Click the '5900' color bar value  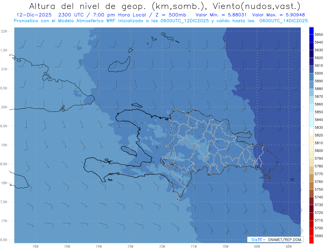[319, 73]
